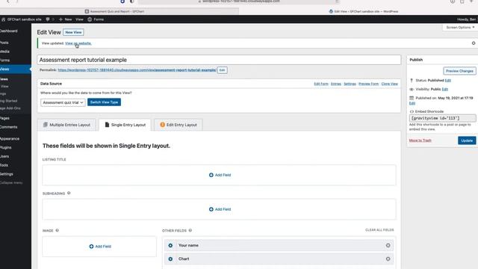The height and width of the screenshot is (269, 478).
Task: Expand the Screen Options panel
Action: pos(460,28)
